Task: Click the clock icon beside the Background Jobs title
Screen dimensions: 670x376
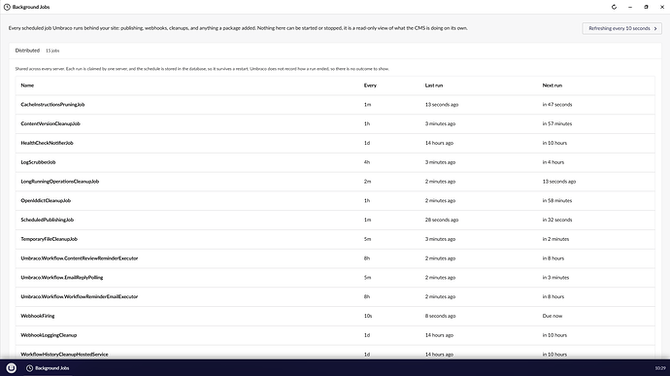Action: [x=7, y=7]
